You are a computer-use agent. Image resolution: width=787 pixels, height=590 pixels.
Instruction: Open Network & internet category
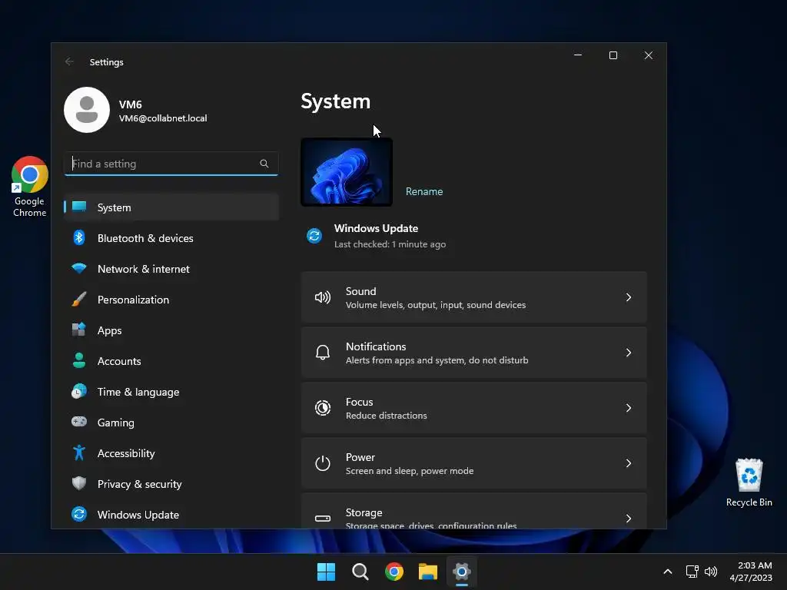(144, 269)
